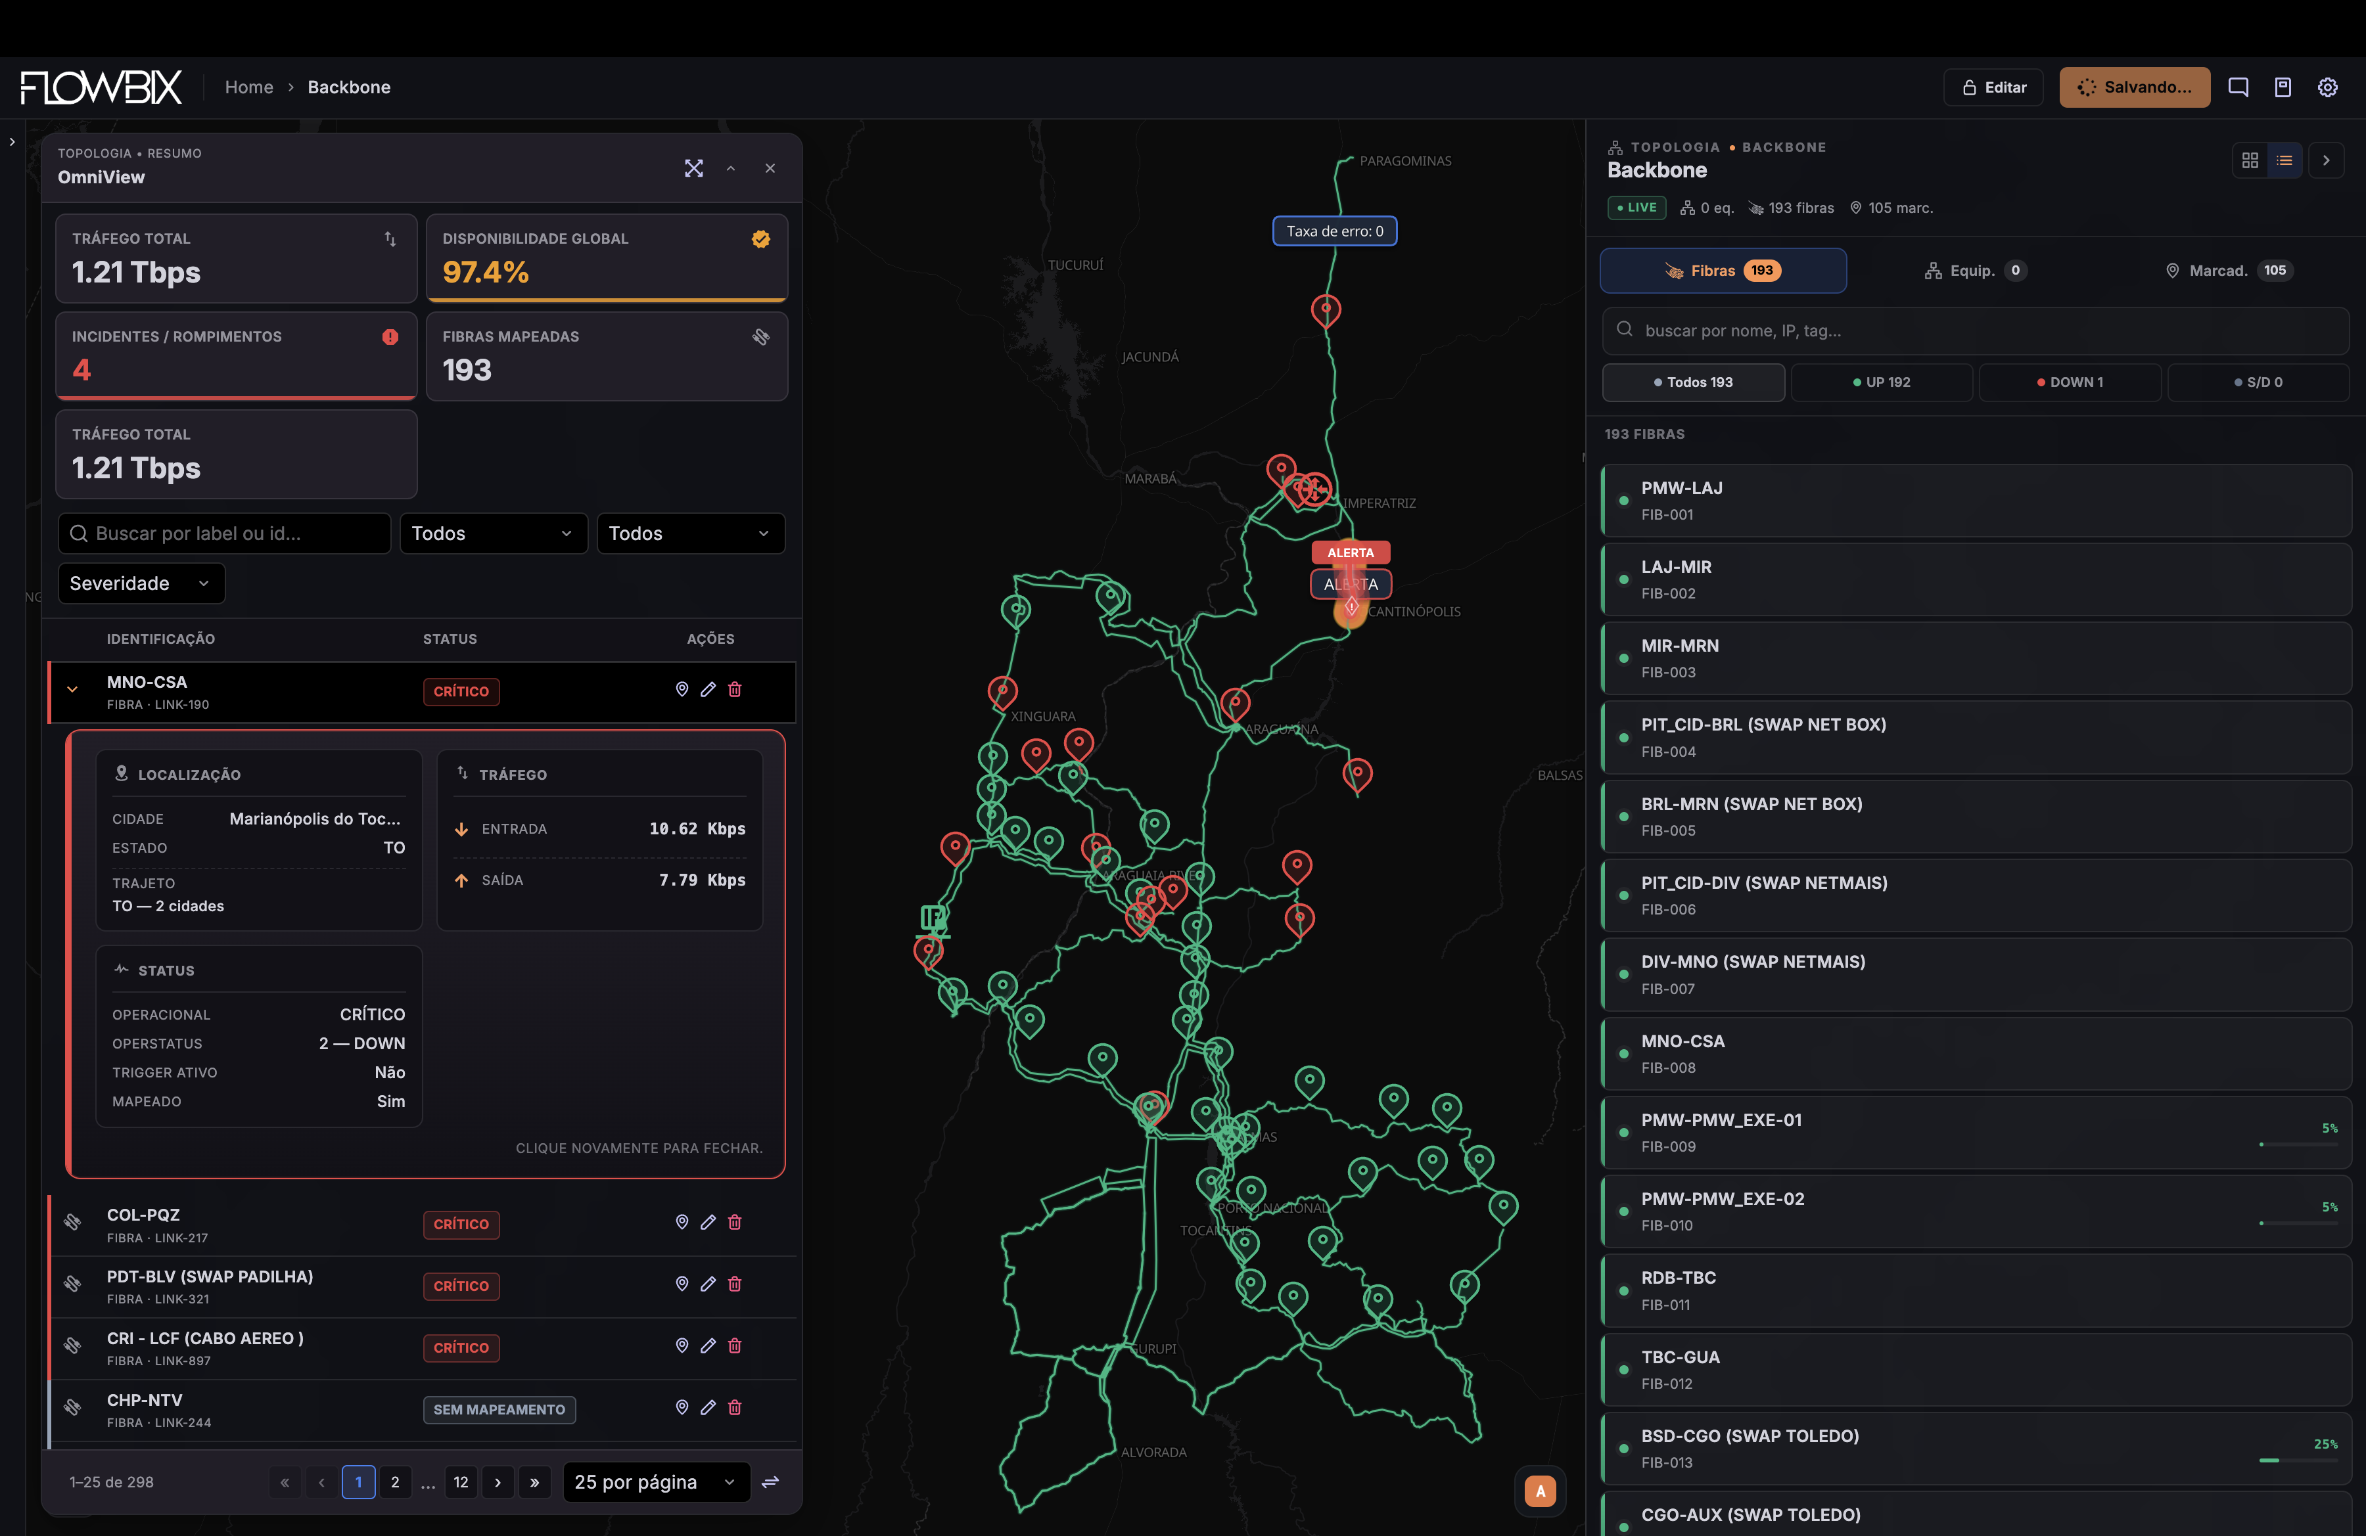Click the FLOWBIX logo
This screenshot has width=2366, height=1536.
[x=101, y=87]
